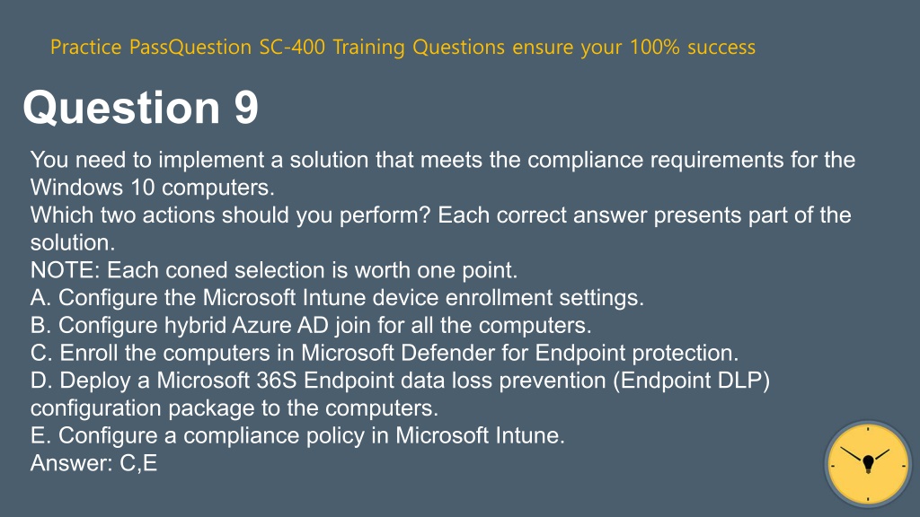Click '100% success' in the banner

tap(693, 47)
